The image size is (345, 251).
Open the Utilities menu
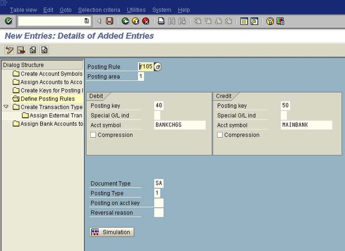click(x=136, y=10)
